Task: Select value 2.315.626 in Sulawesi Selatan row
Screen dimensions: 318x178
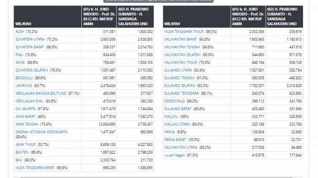Action: pos(294,86)
